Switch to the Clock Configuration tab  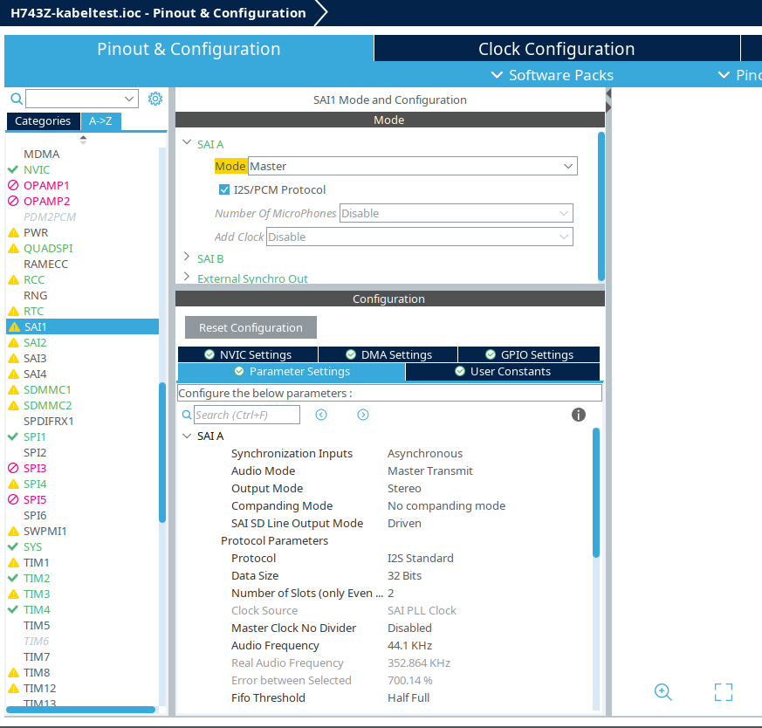click(x=556, y=48)
